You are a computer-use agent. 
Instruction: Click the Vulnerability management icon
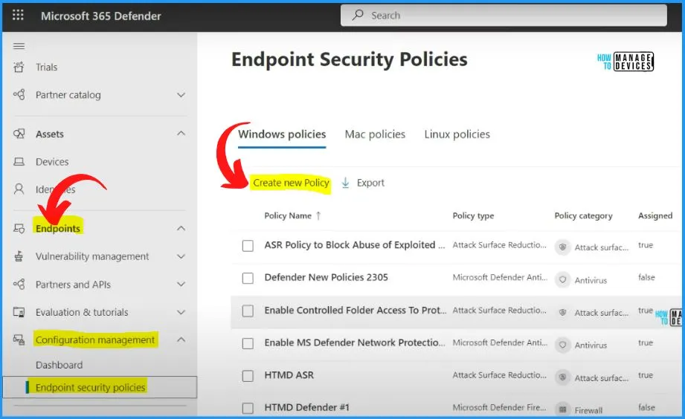[19, 256]
